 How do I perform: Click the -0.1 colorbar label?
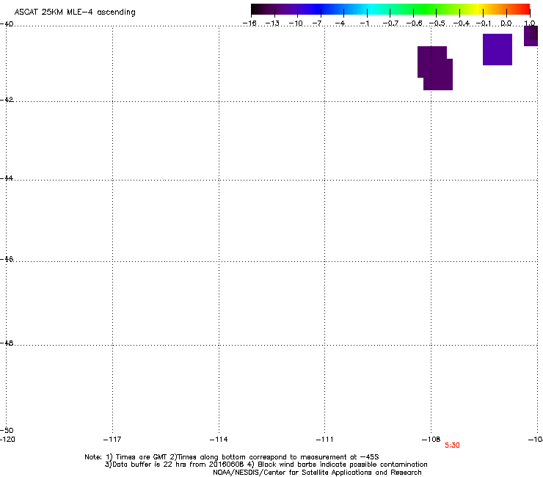[x=484, y=23]
